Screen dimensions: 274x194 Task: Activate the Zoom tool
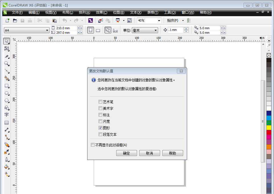click(6, 64)
